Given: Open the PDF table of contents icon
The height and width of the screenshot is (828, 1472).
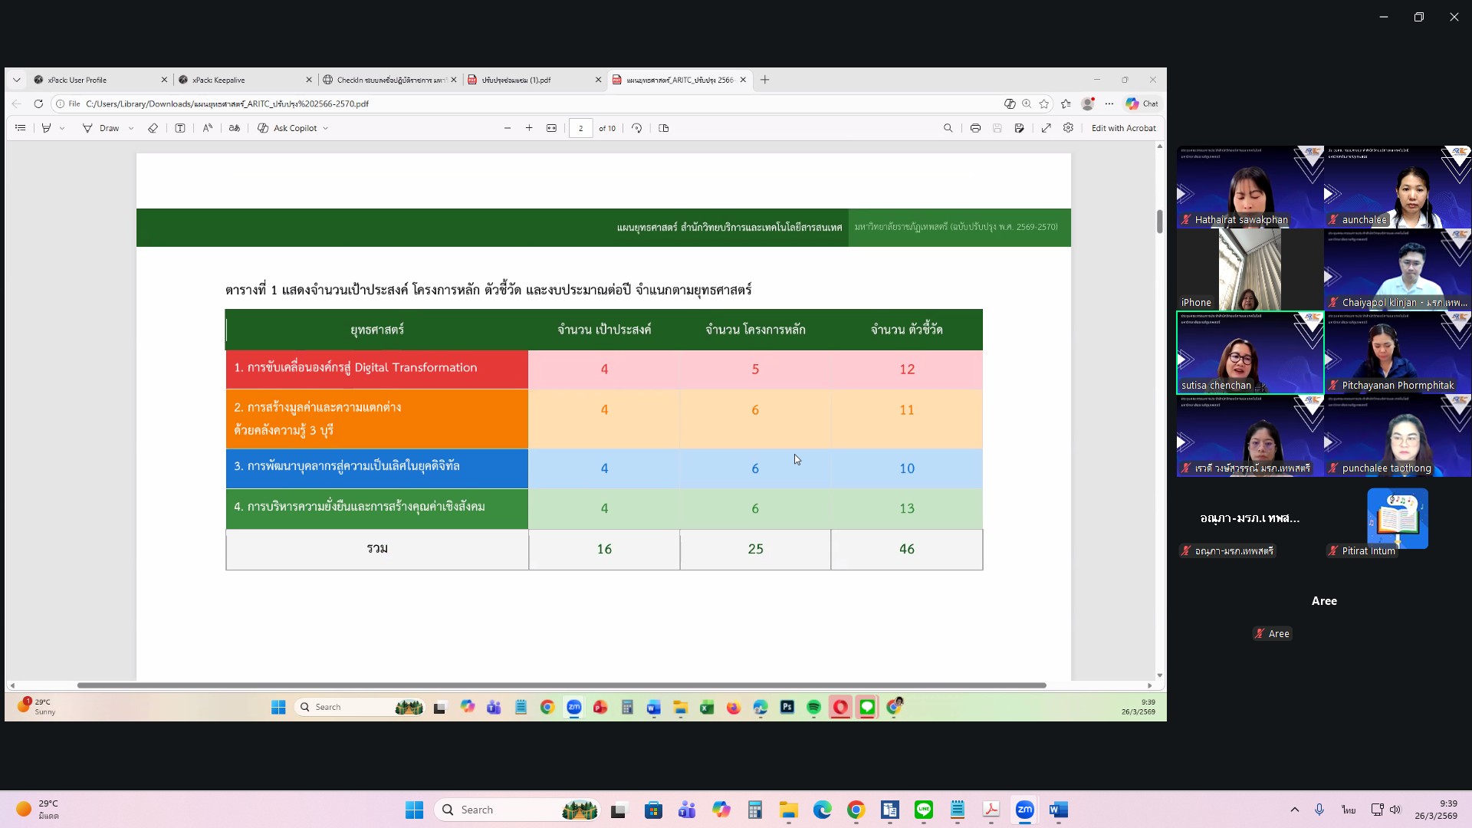Looking at the screenshot, I should click(21, 128).
